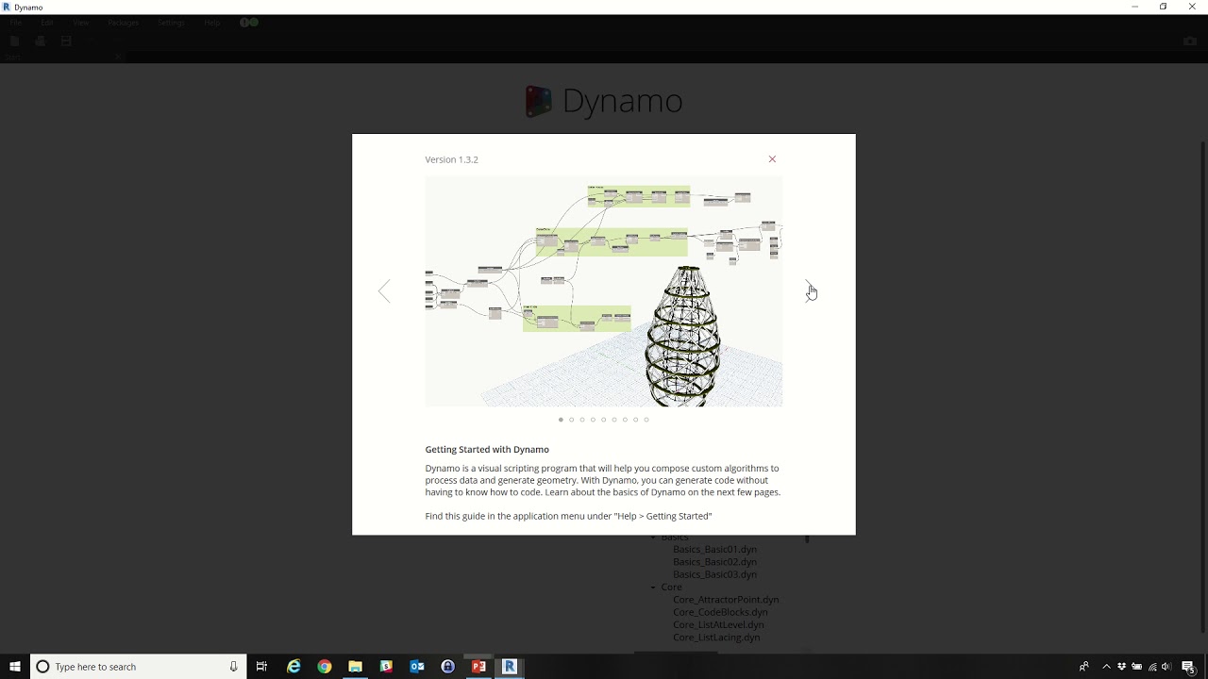Select the eighth page indicator dot
Screen dimensions: 1208x679
(x=635, y=420)
